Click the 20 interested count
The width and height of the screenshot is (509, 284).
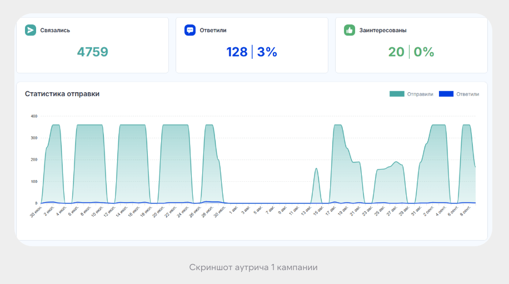pos(396,52)
